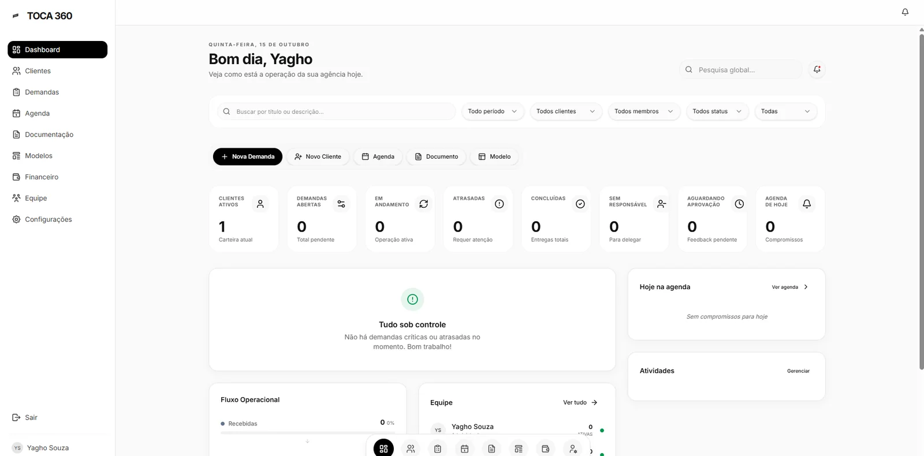Open Agenda in the left sidebar
Image resolution: width=924 pixels, height=456 pixels.
tap(57, 114)
